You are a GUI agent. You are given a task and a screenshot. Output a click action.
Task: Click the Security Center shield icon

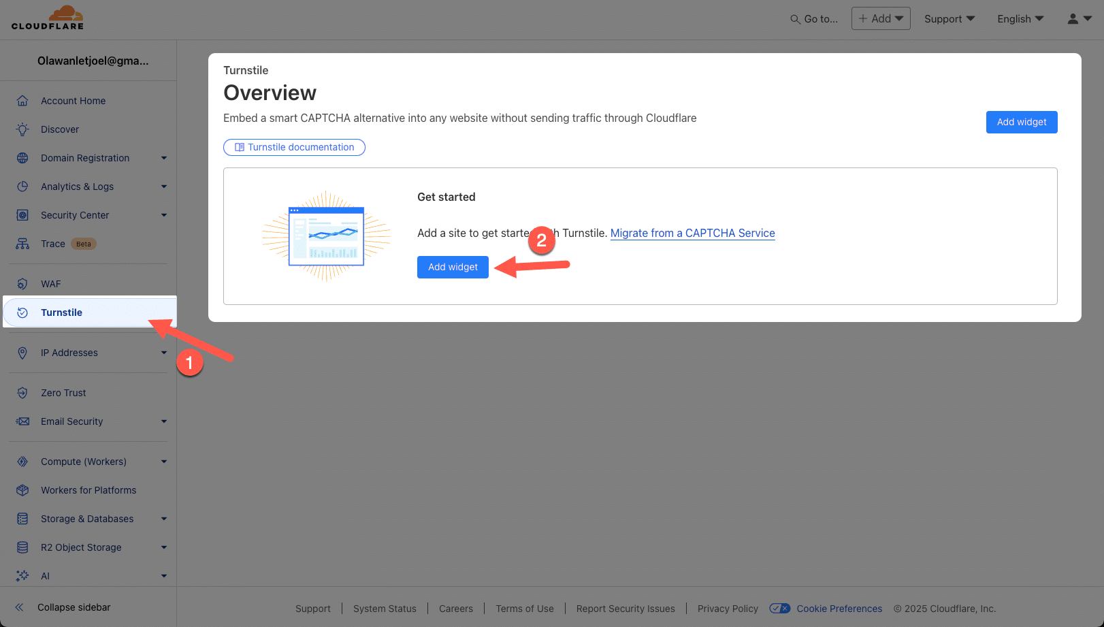click(22, 214)
